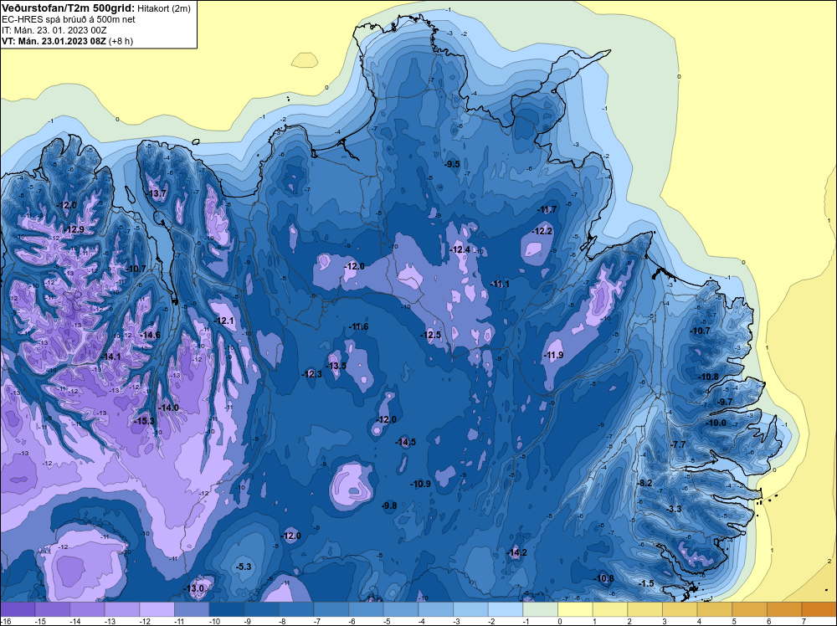Click the "-16" tick label on the legend
The height and width of the screenshot is (626, 837).
point(5,621)
